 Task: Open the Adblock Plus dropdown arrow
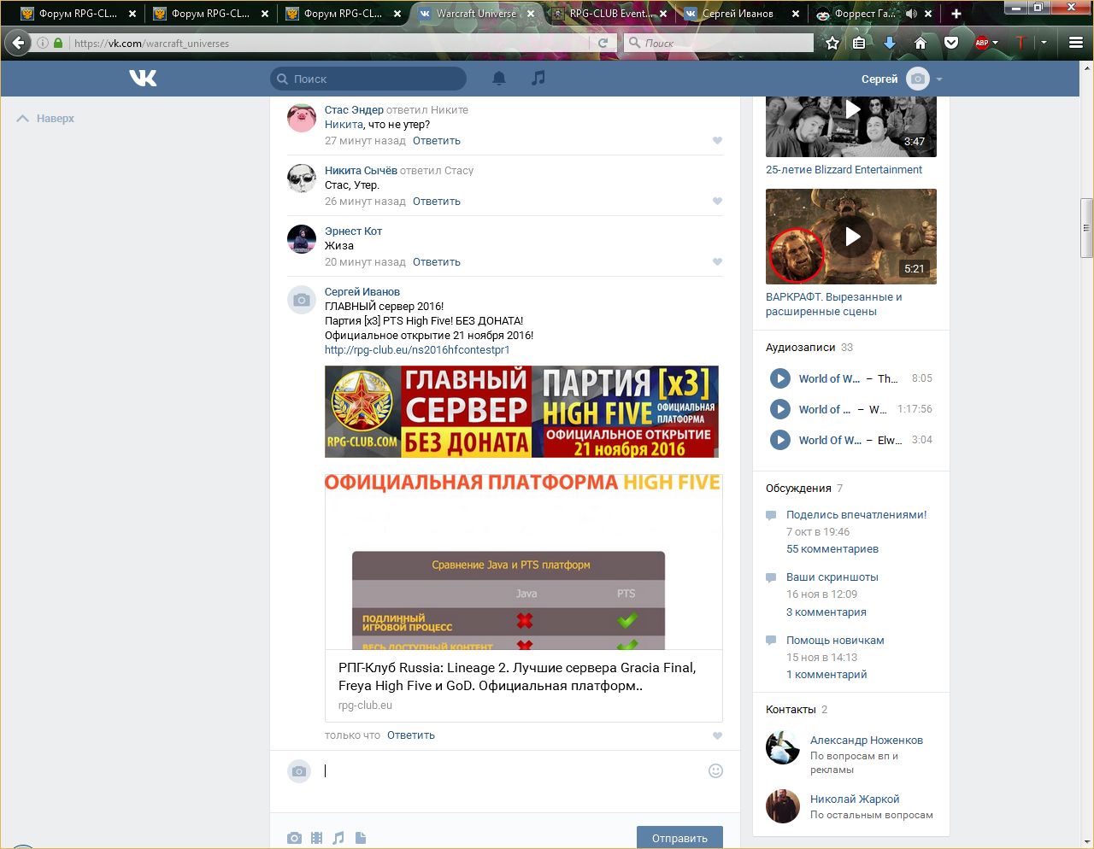click(995, 43)
